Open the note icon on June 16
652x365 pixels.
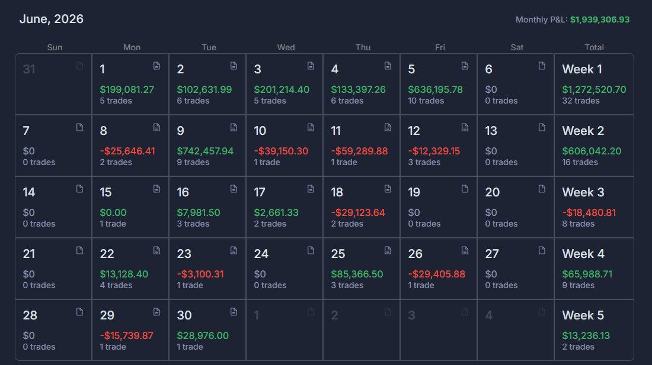[x=234, y=189]
